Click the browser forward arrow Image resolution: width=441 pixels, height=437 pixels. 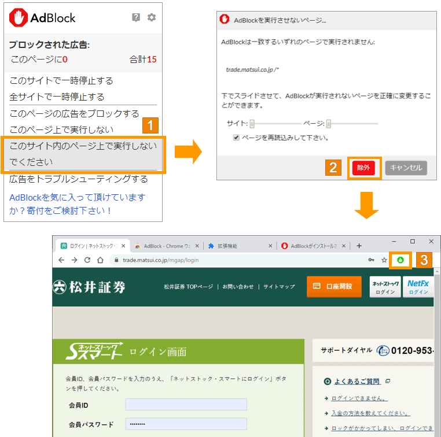(74, 260)
